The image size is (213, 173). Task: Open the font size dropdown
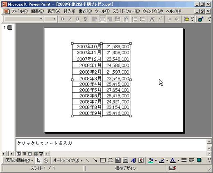[x=54, y=19]
